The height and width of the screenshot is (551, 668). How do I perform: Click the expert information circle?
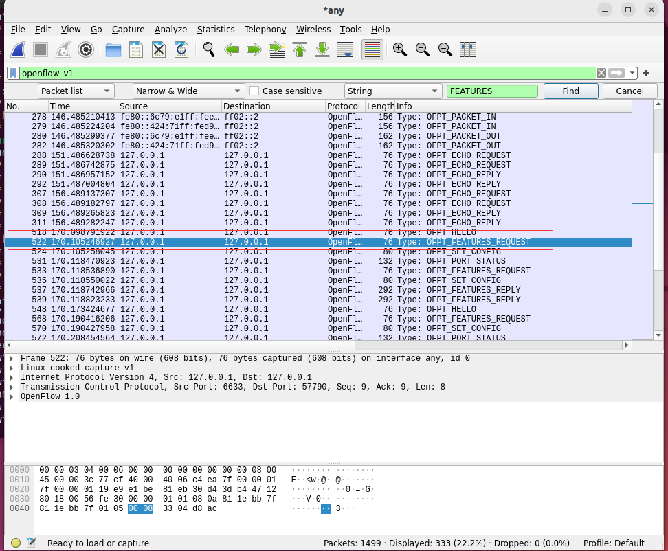coord(16,543)
